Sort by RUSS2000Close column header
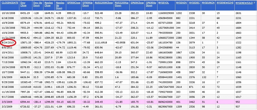 104,3
